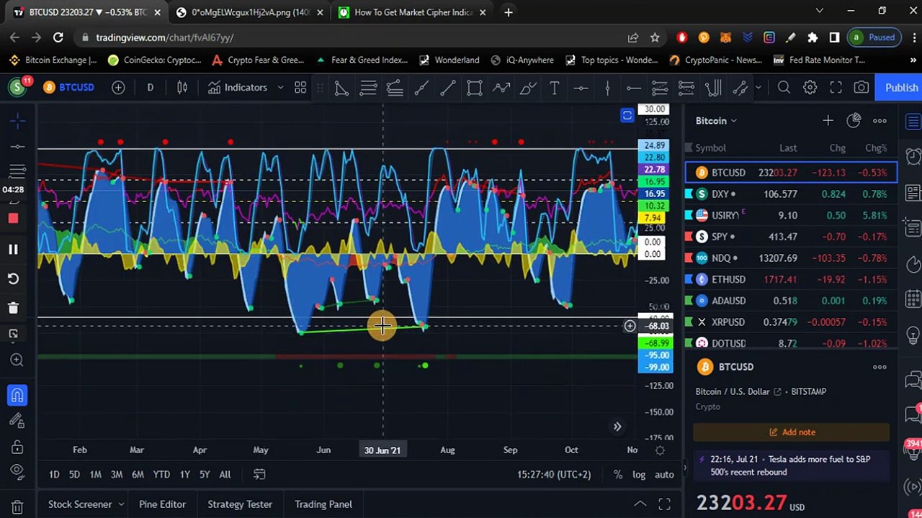
Task: Open the Indicators menu
Action: [x=238, y=88]
